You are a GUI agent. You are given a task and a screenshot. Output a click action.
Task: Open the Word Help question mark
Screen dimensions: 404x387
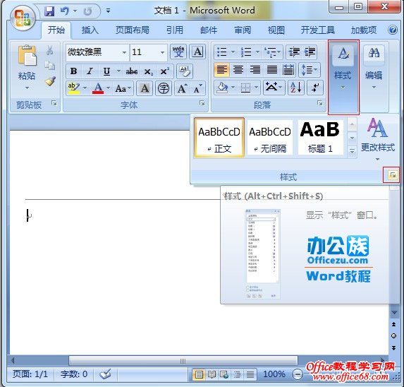(x=393, y=30)
